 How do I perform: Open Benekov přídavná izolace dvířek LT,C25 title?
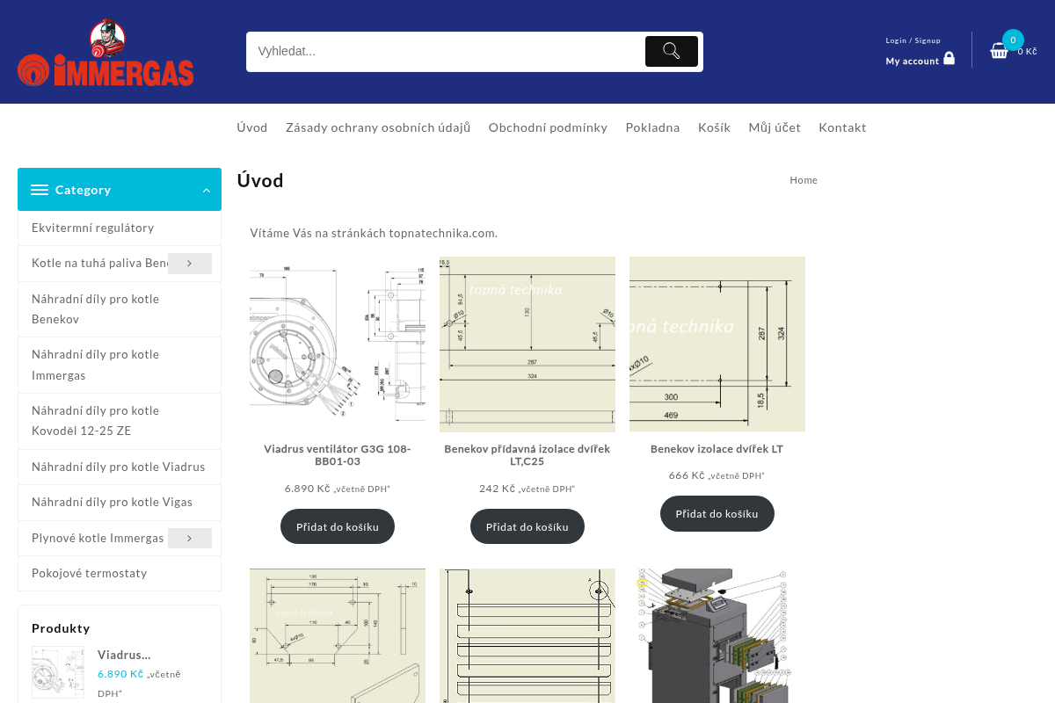click(527, 455)
